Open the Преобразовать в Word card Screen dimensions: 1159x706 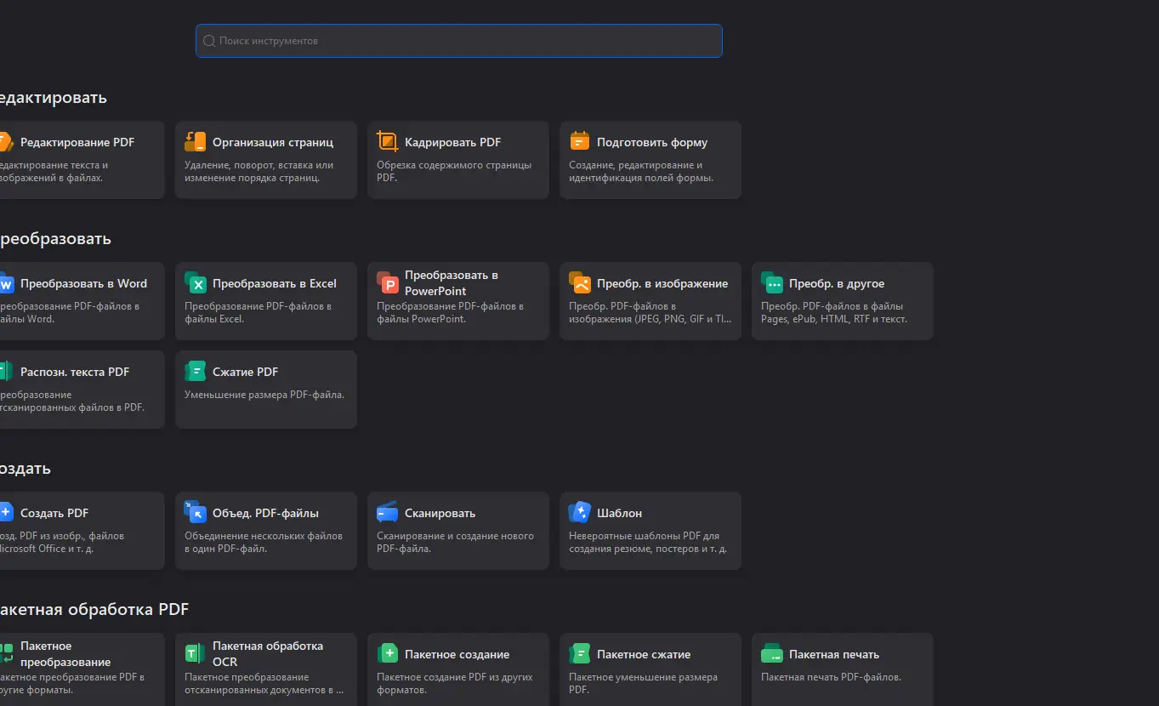[x=81, y=301]
